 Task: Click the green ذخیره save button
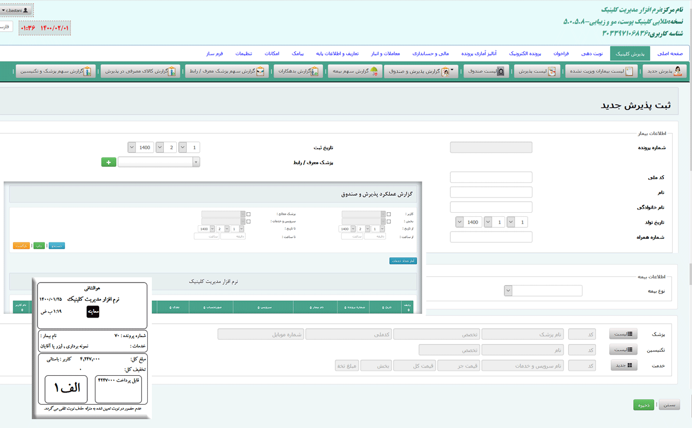click(x=643, y=405)
